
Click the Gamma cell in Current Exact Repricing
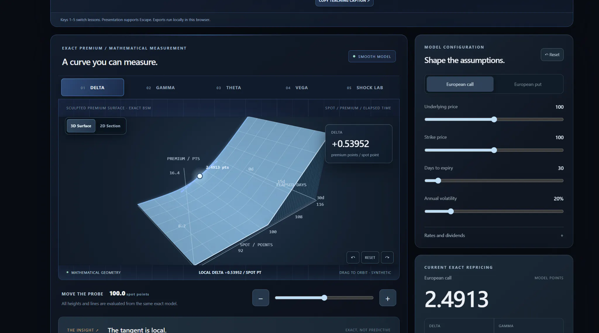coord(529,325)
